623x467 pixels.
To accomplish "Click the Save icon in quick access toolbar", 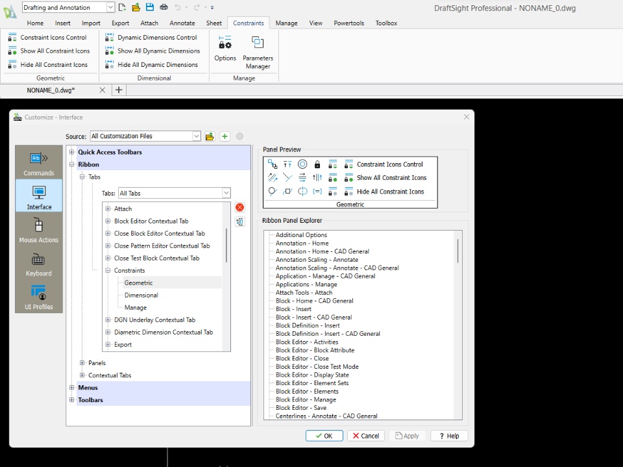I will click(150, 8).
